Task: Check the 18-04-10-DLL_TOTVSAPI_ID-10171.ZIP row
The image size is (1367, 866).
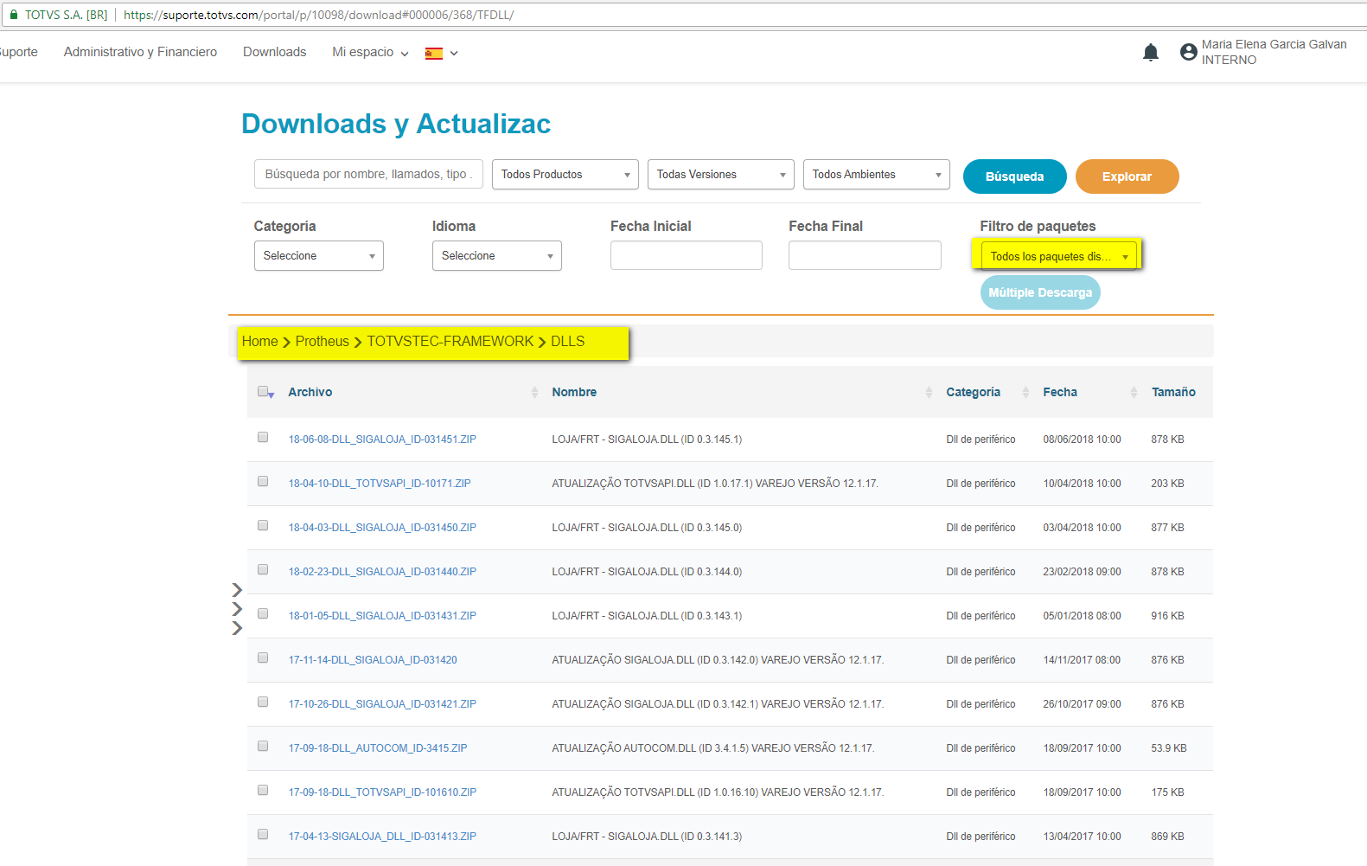Action: [x=263, y=481]
